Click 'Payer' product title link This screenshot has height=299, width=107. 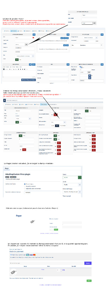[19, 216]
